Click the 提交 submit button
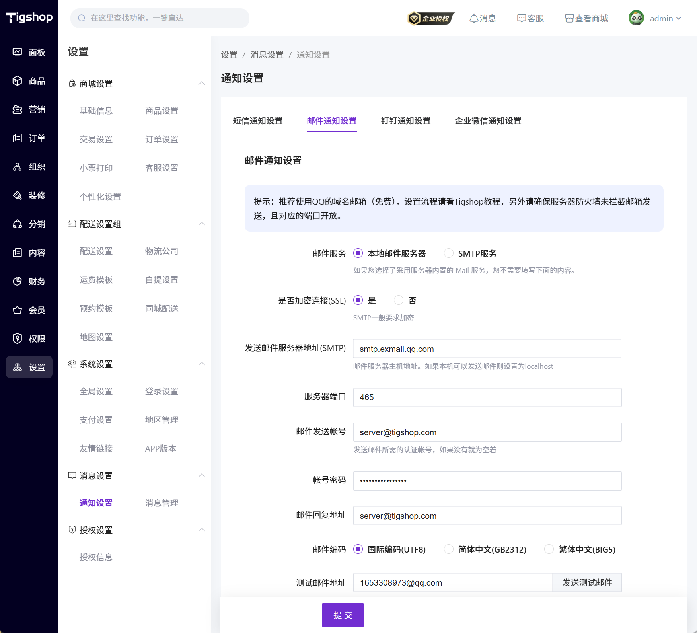The height and width of the screenshot is (633, 697). (343, 615)
